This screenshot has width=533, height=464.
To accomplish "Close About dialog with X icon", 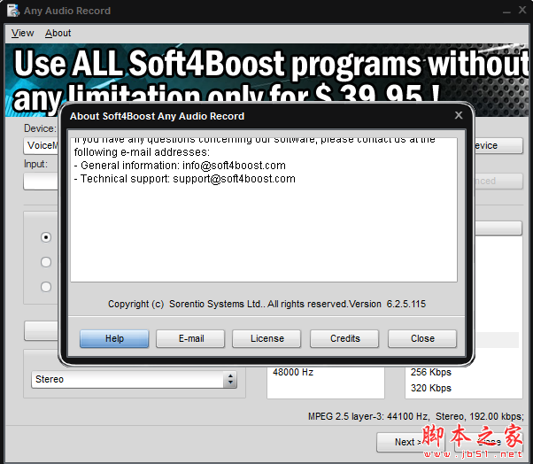I will [x=459, y=115].
